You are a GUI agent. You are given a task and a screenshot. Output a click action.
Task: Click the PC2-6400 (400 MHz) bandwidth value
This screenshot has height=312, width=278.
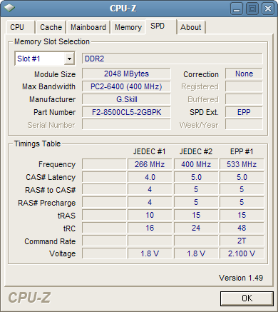(126, 86)
